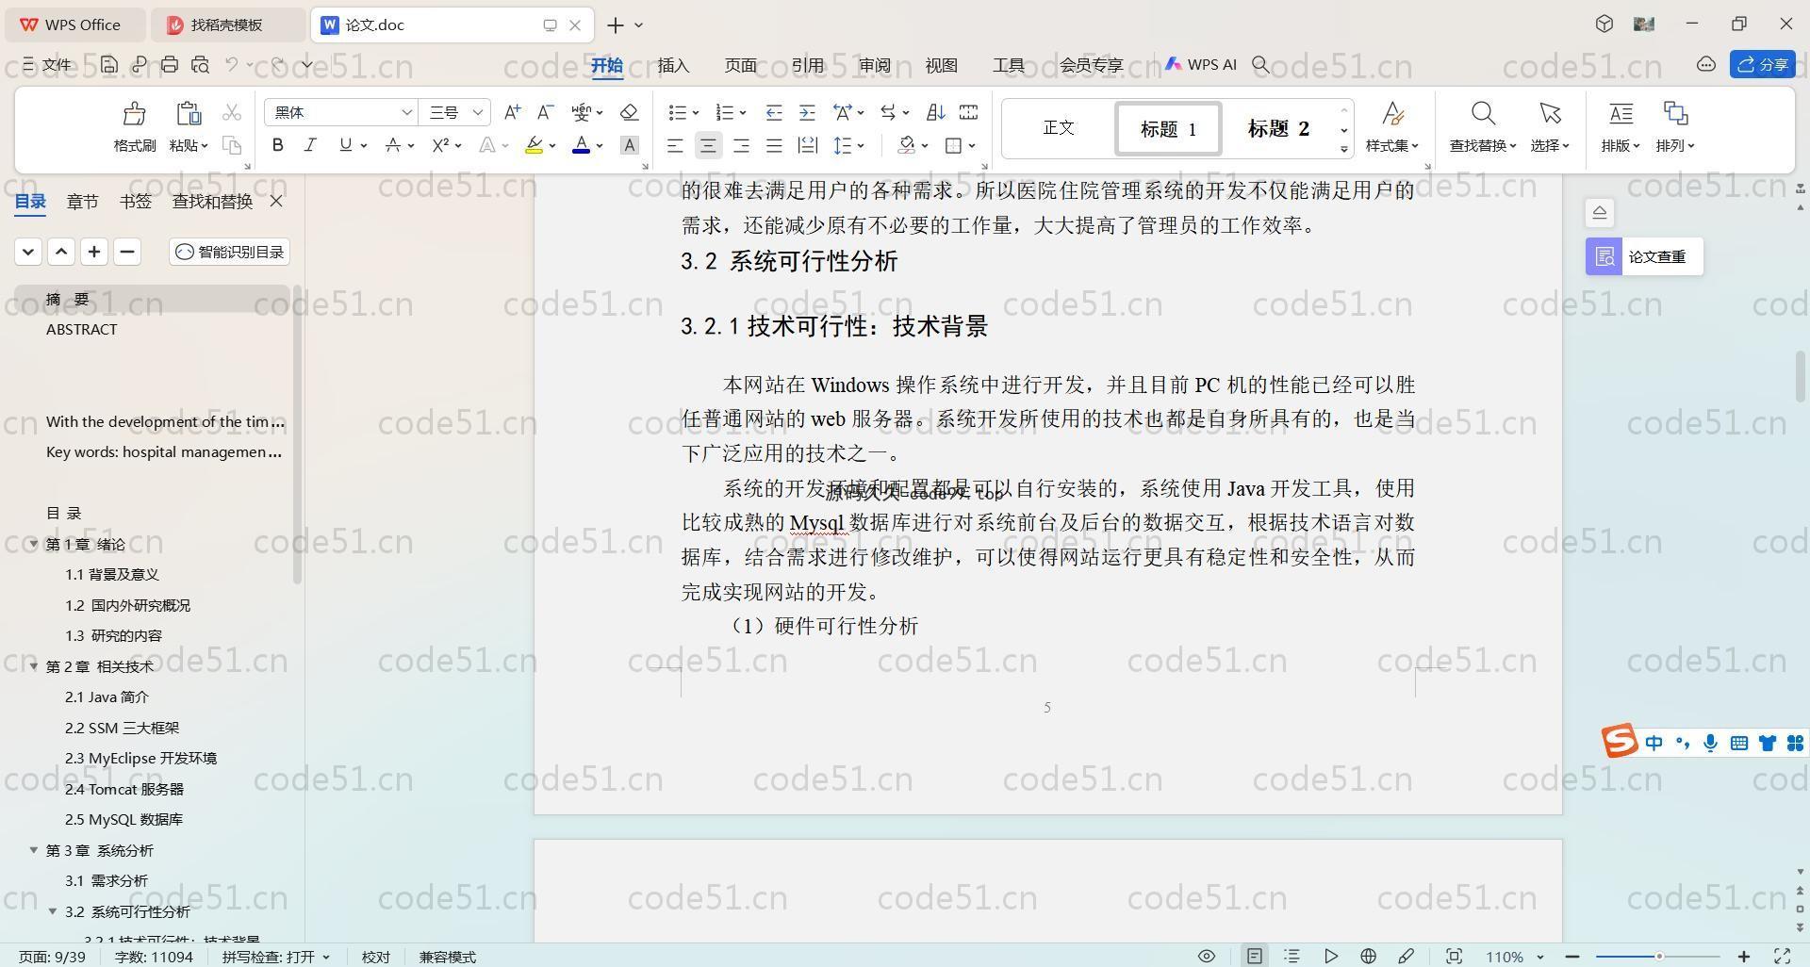The width and height of the screenshot is (1810, 967).
Task: Select Align Left paragraph alignment
Action: click(675, 145)
